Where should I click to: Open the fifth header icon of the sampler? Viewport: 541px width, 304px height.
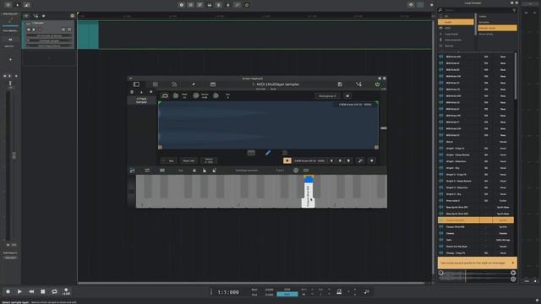click(213, 84)
